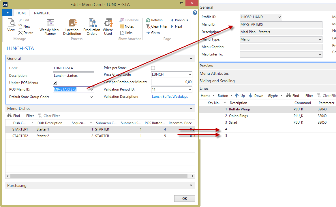The width and height of the screenshot is (336, 207).
Task: Open the Lunch Buffet Weekdays link
Action: coord(170,97)
